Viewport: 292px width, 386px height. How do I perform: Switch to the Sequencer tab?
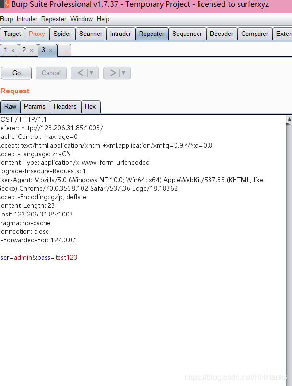[187, 34]
